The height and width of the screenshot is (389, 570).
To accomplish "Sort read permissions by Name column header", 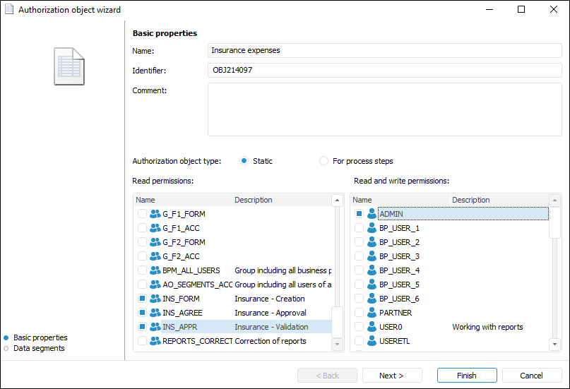I will click(x=183, y=200).
